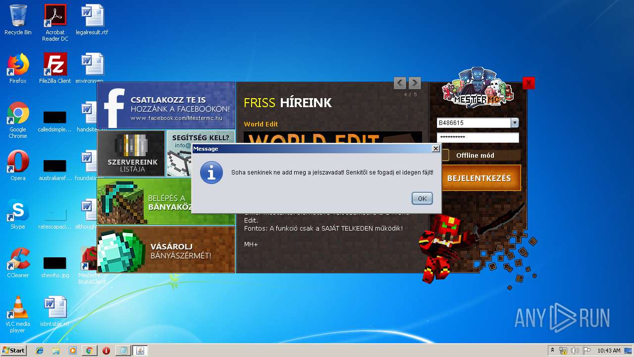
Task: Open Opera from the taskbar
Action: [x=106, y=351]
